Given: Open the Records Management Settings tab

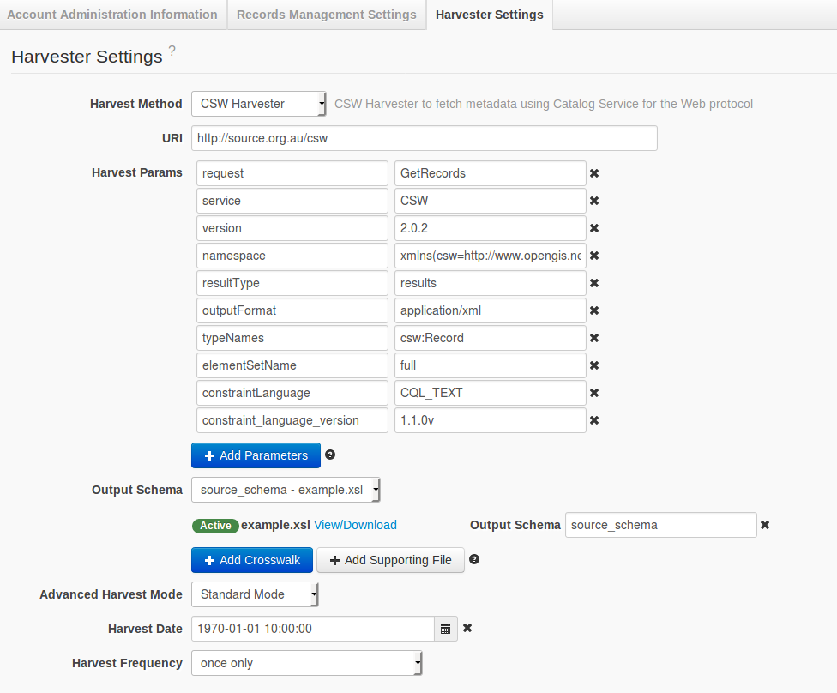Looking at the screenshot, I should [326, 15].
